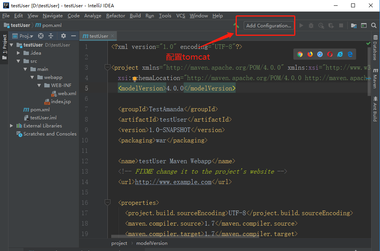380x251 pixels.
Task: Expand the External Libraries node arrow
Action: pos(12,125)
